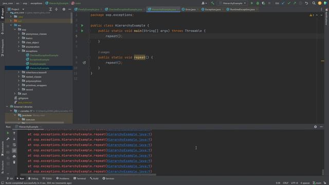Click the run gutter icon beside class HierarchyExample
Image resolution: width=329 pixels, height=185 pixels.
click(x=82, y=25)
